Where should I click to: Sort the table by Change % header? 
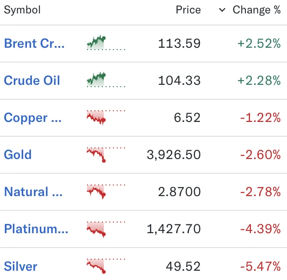click(x=256, y=10)
